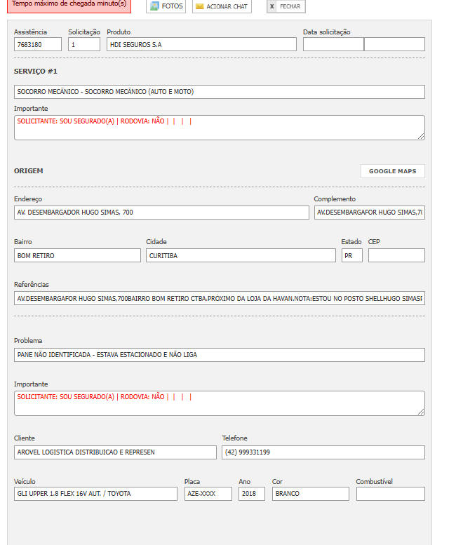Image resolution: width=463 pixels, height=545 pixels.
Task: Click the Telefone number field
Action: (x=323, y=452)
